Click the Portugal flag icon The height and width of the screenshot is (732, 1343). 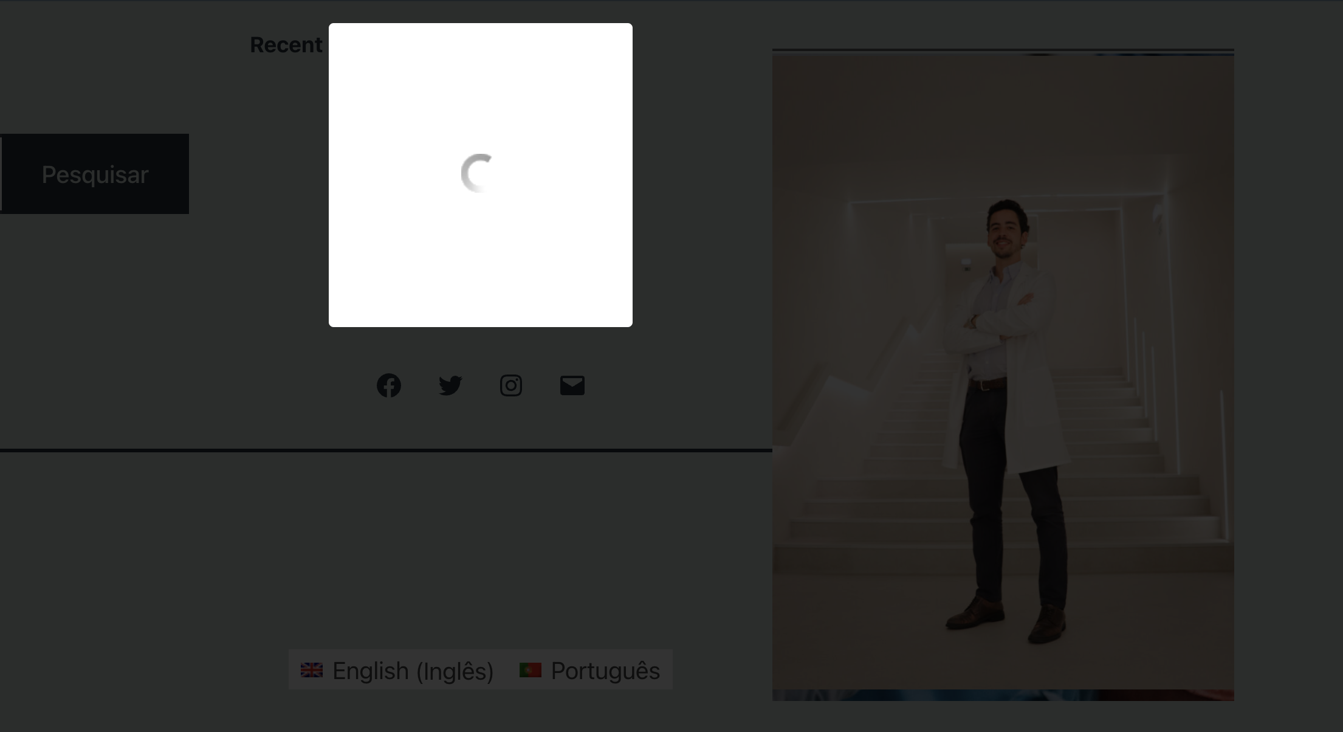pos(531,670)
